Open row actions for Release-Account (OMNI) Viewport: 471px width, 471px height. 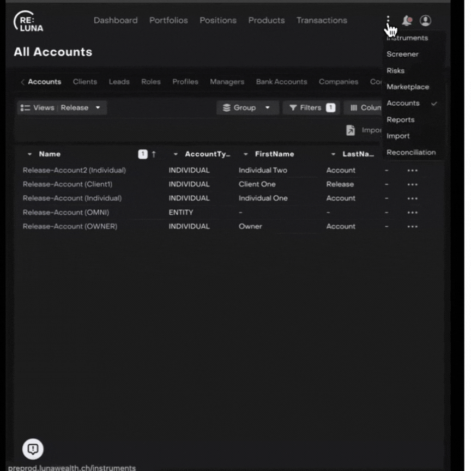click(x=412, y=213)
